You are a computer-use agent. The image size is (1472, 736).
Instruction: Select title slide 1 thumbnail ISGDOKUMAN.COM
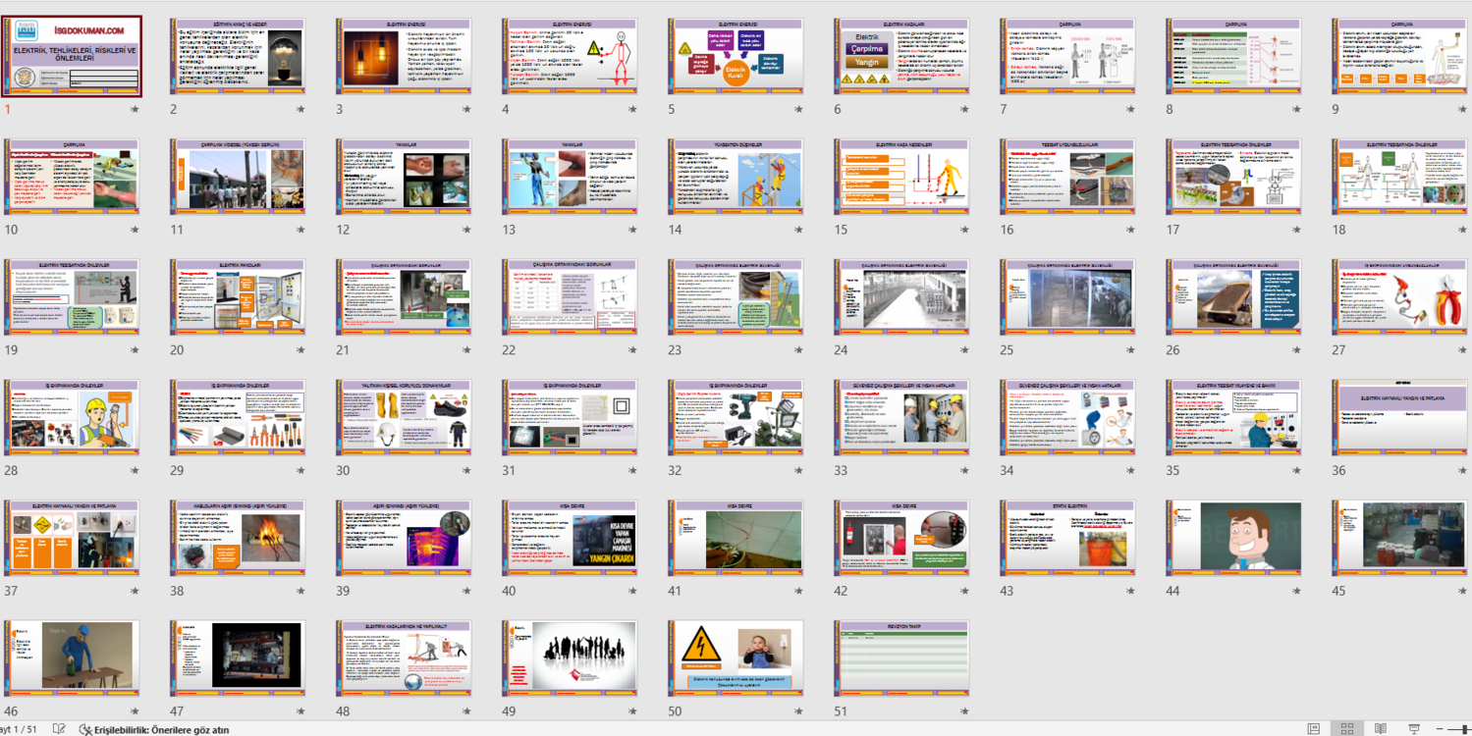pos(73,56)
